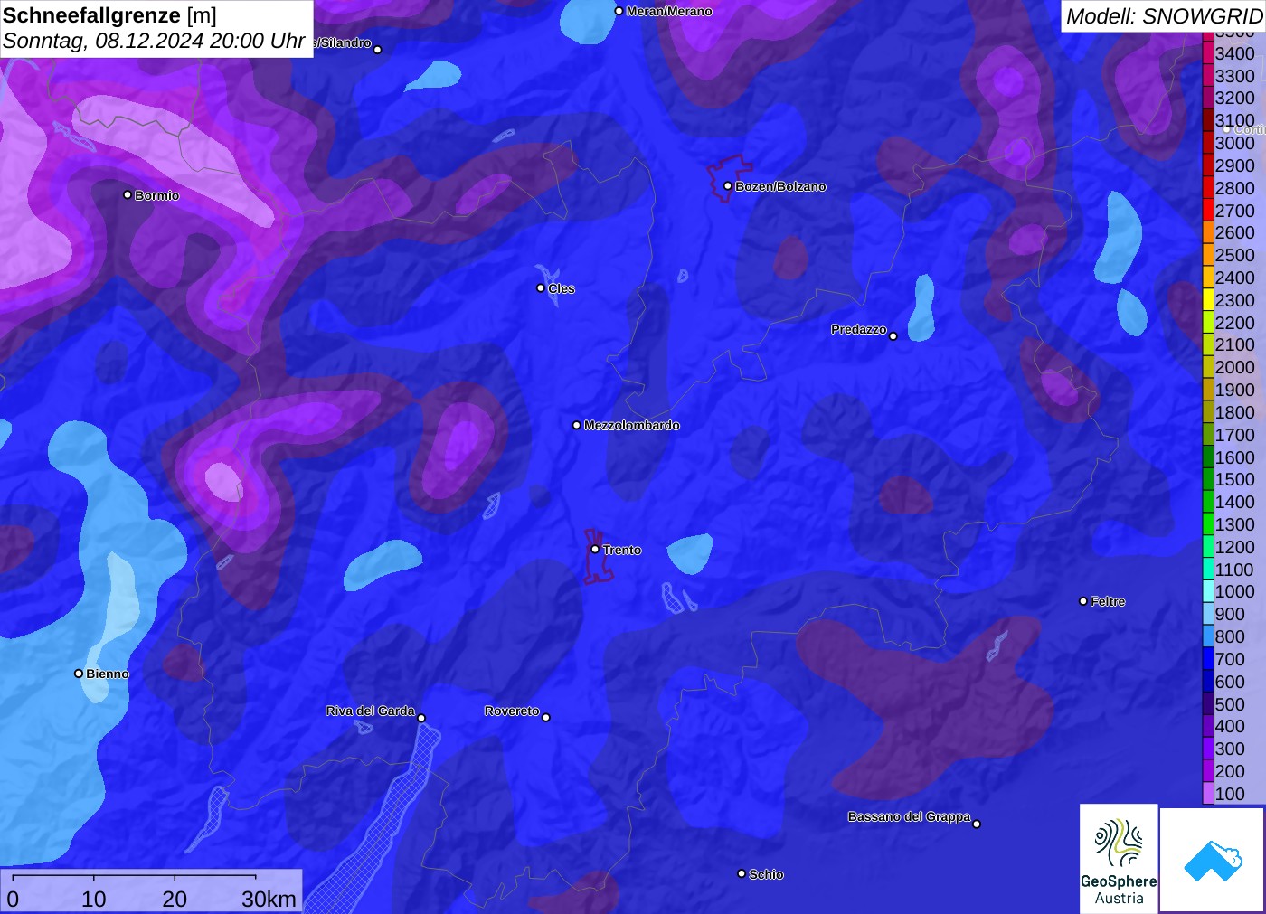Screen dimensions: 1266x914
Task: Click the Bozen/Bolzano city marker dot
Action: click(728, 186)
